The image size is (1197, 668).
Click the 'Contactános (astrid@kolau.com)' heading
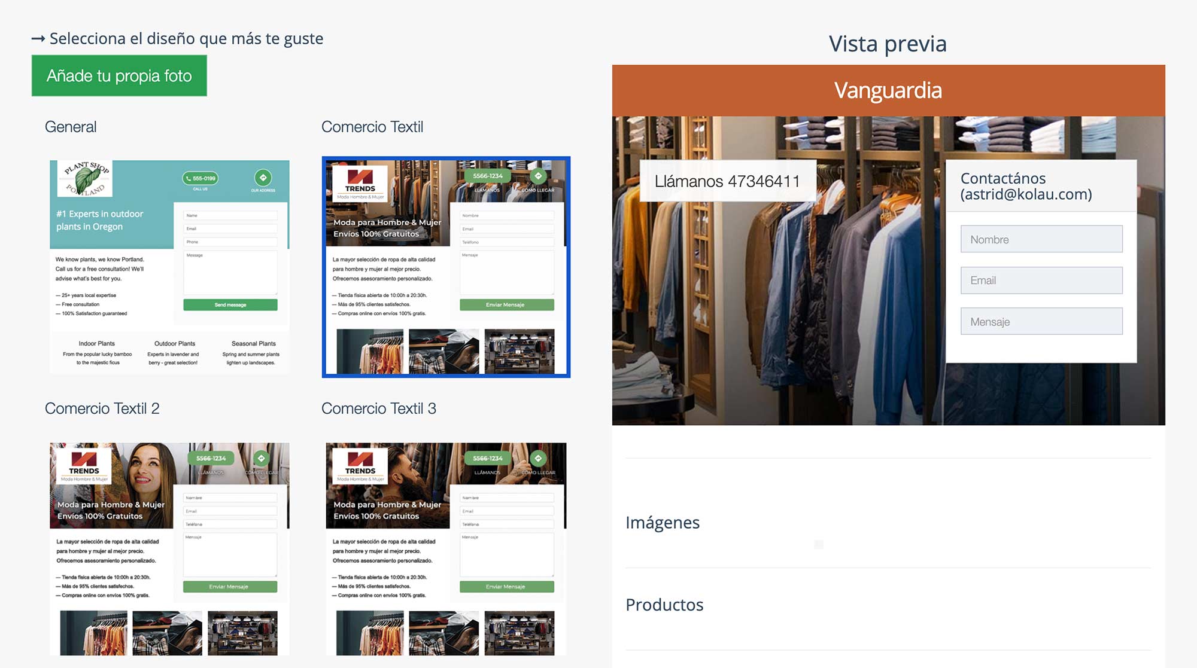(x=1026, y=186)
